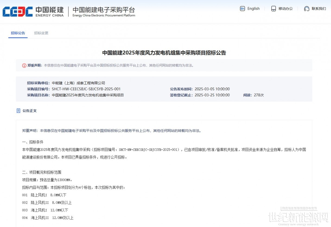
Task: Click the announcement title 中国能建2025年度风力发电机组集中采购项目招标公告
Action: coord(164,53)
